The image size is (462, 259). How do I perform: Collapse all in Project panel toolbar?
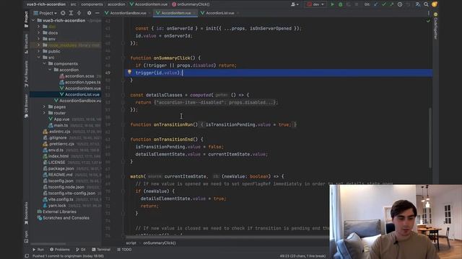(x=79, y=13)
